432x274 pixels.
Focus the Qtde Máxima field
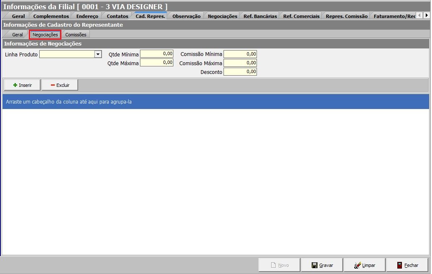157,63
